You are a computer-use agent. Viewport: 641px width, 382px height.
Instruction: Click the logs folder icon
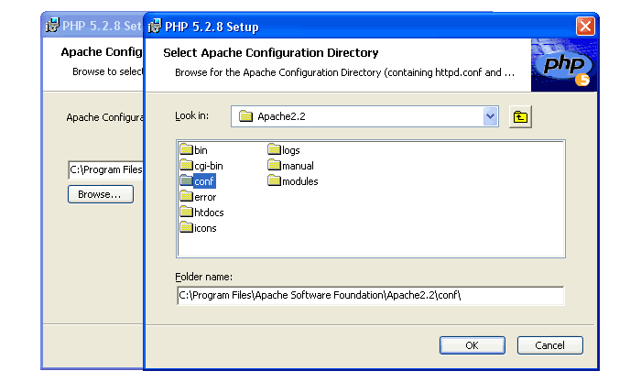click(x=274, y=150)
